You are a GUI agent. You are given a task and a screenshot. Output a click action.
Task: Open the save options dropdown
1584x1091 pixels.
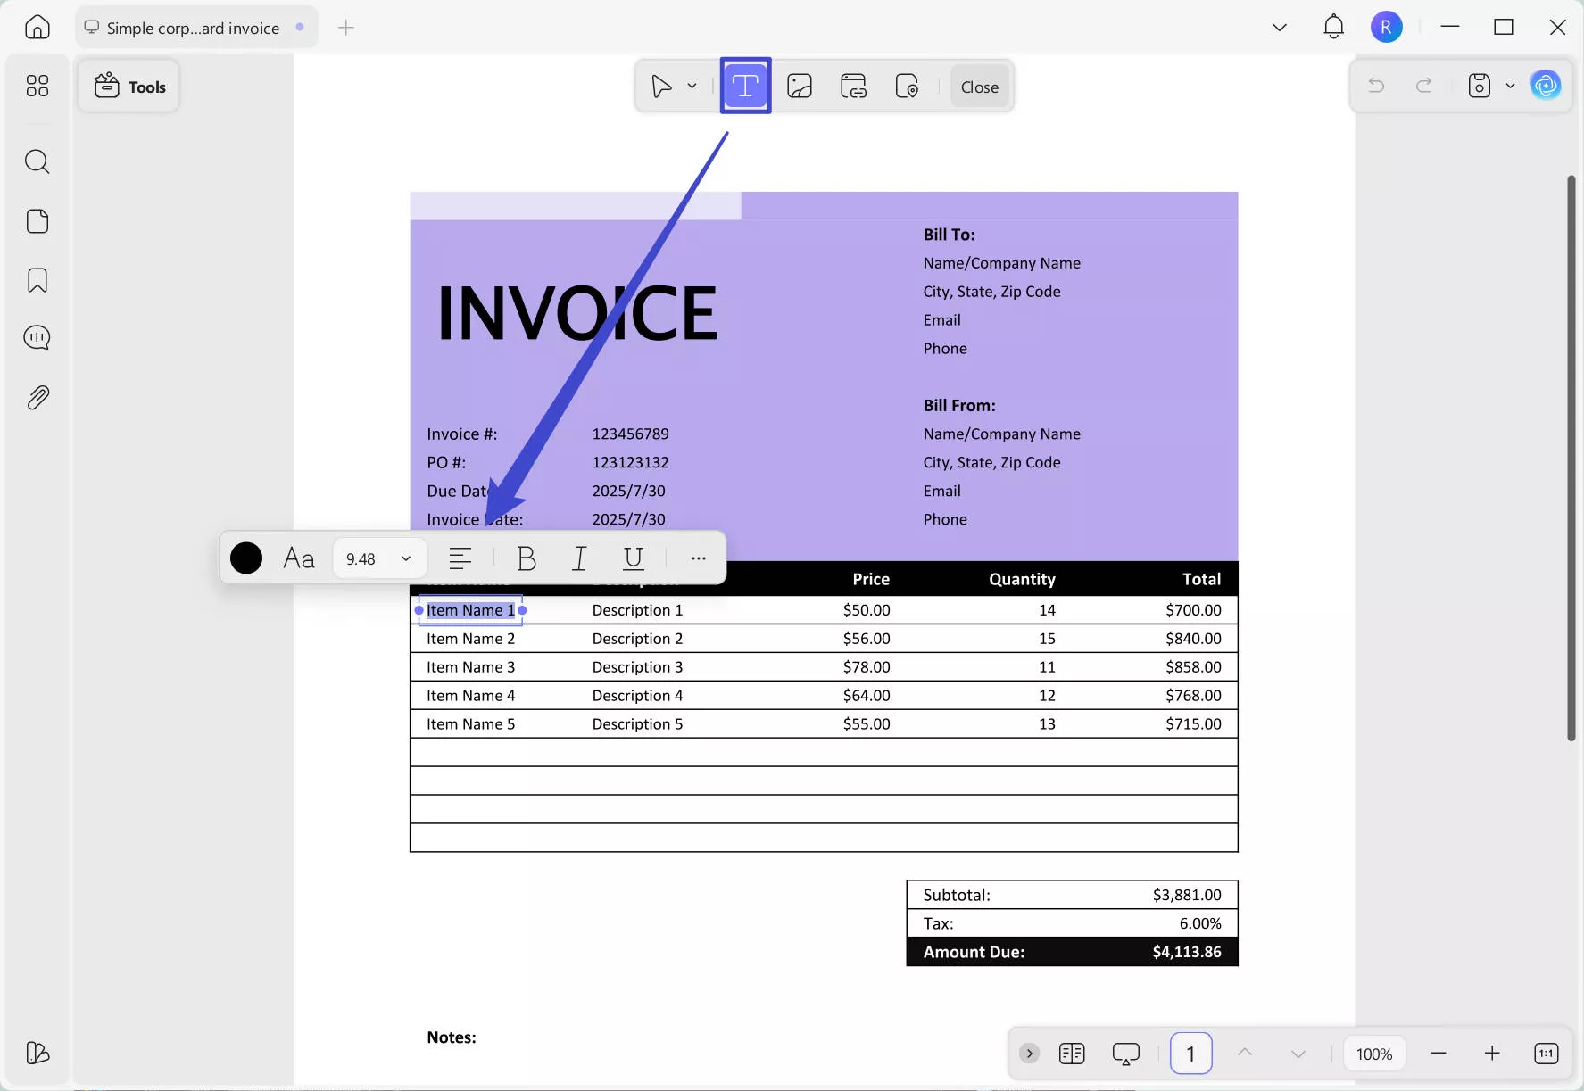coord(1509,86)
